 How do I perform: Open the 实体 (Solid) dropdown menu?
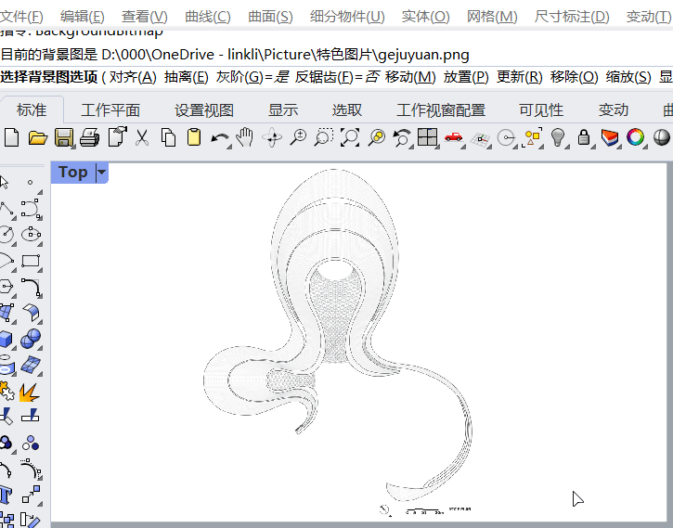point(427,17)
